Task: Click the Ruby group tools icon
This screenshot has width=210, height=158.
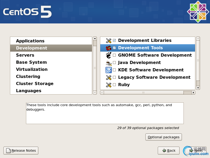Action: point(109,85)
